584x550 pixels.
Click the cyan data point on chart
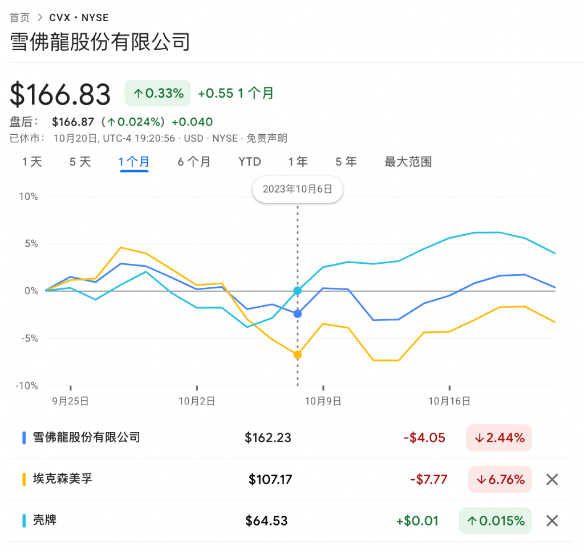297,291
